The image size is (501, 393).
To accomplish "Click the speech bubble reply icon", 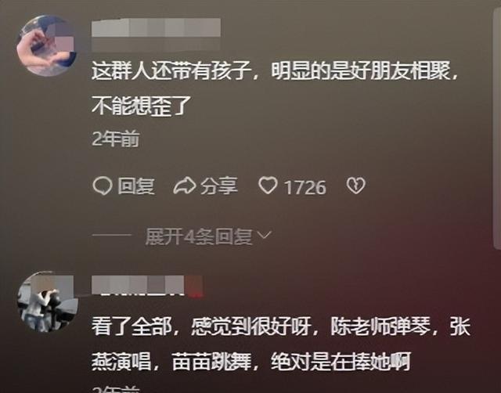I will pyautogui.click(x=103, y=186).
